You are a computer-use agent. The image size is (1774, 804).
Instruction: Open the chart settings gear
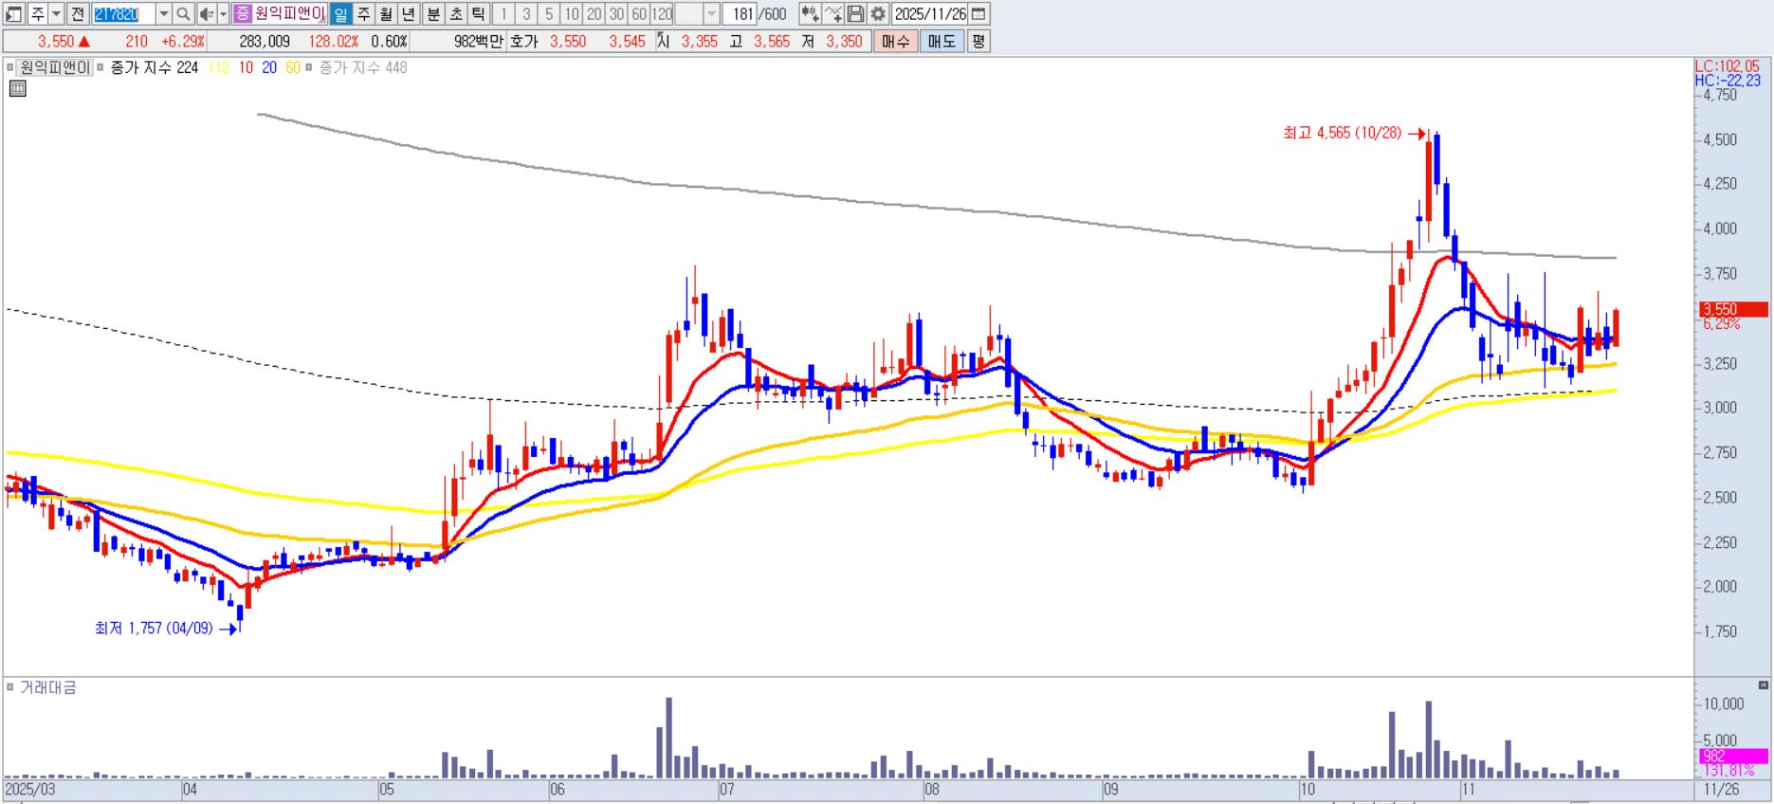click(878, 14)
